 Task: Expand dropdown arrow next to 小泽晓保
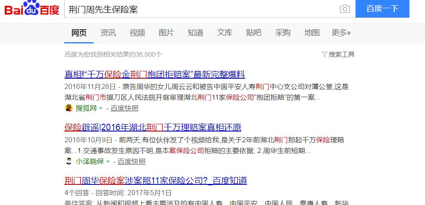tap(108, 162)
